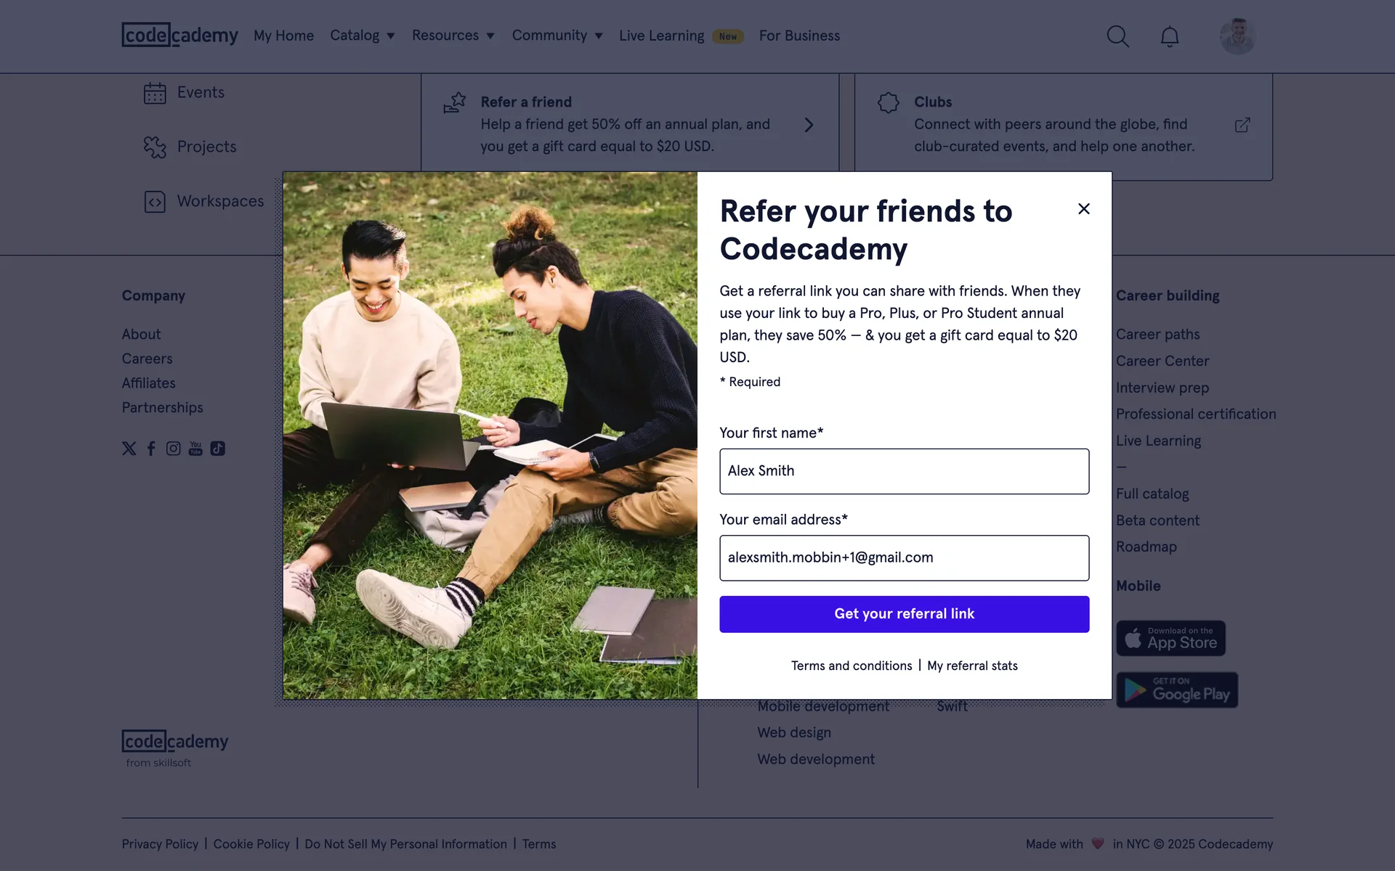
Task: Close the referral dialog with X
Action: (1083, 209)
